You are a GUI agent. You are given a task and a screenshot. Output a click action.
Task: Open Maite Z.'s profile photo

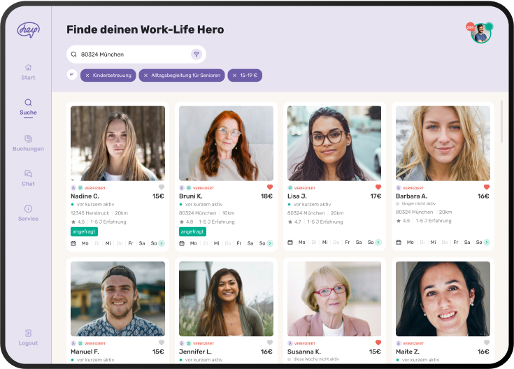(x=443, y=299)
